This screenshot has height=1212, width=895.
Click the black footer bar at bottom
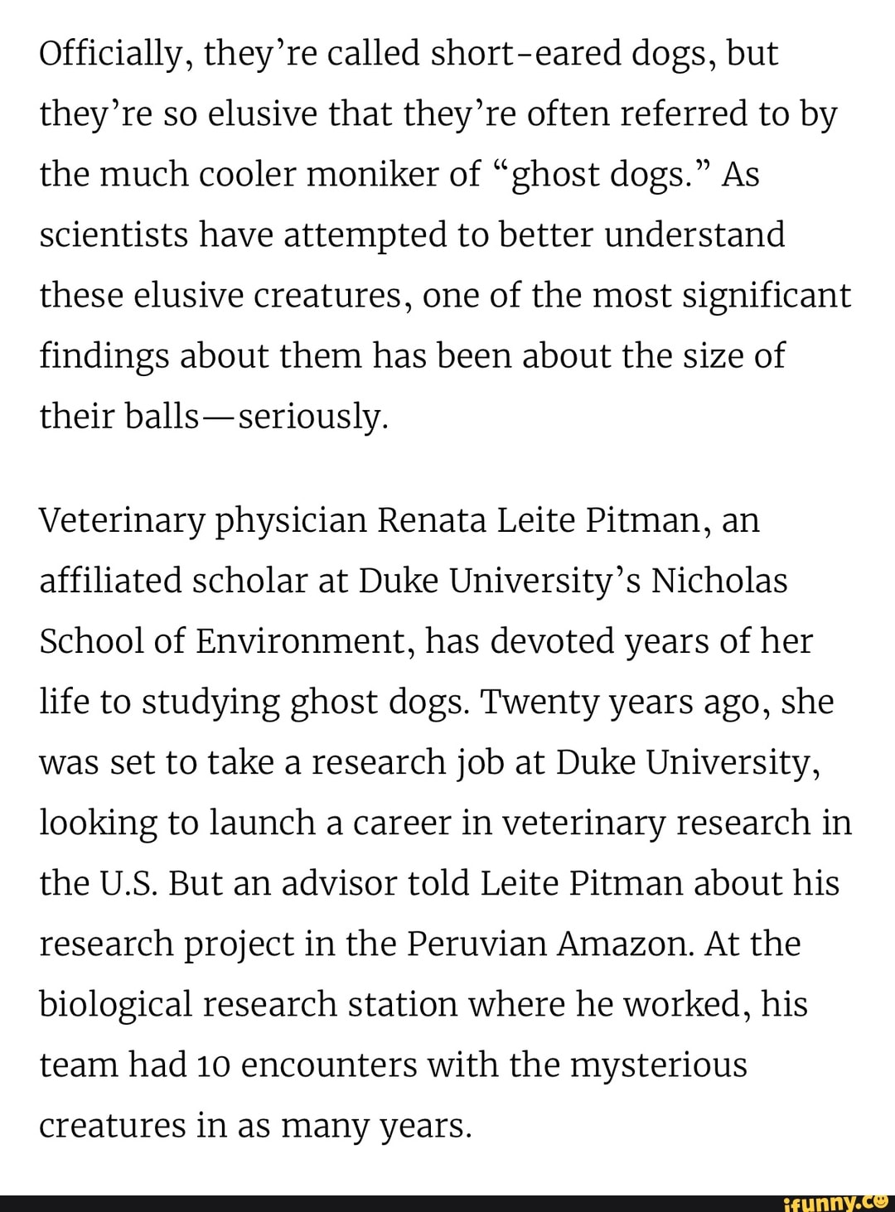coord(373,1203)
